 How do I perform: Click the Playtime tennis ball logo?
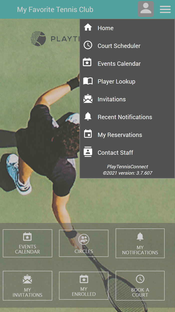38,38
